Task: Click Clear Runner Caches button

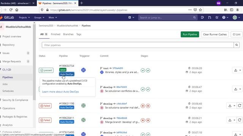Action: (215, 34)
